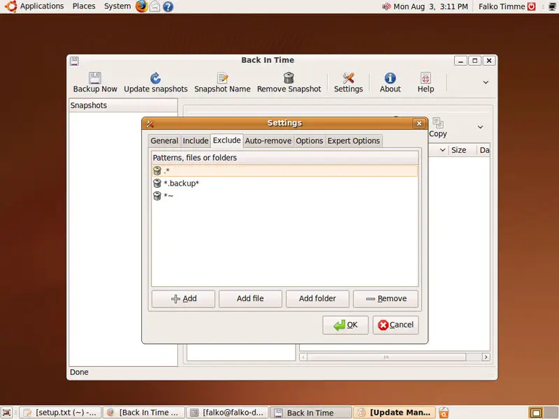Click the volume speaker icon in panel
This screenshot has width=559, height=419.
[386, 6]
